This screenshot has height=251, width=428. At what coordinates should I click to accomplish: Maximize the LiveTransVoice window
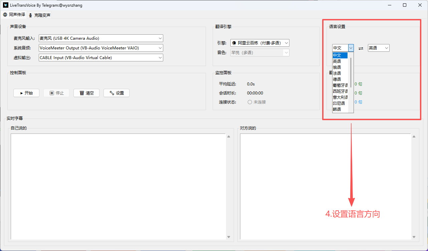(405, 5)
